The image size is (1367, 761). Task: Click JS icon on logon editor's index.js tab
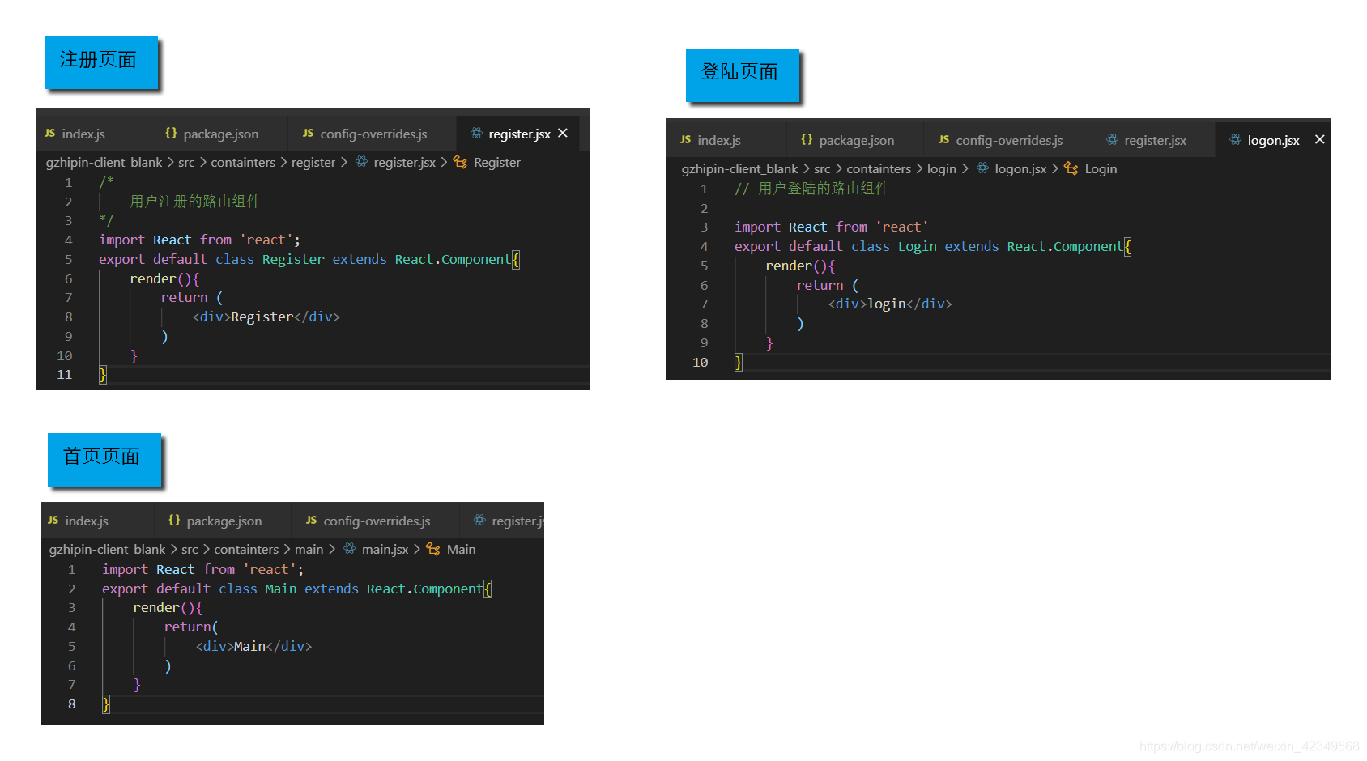pyautogui.click(x=685, y=139)
